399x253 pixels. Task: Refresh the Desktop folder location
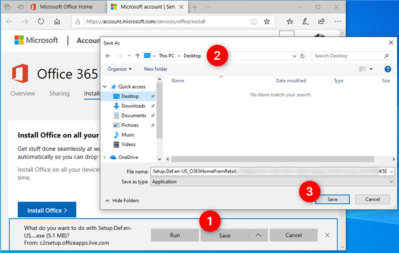[x=302, y=55]
